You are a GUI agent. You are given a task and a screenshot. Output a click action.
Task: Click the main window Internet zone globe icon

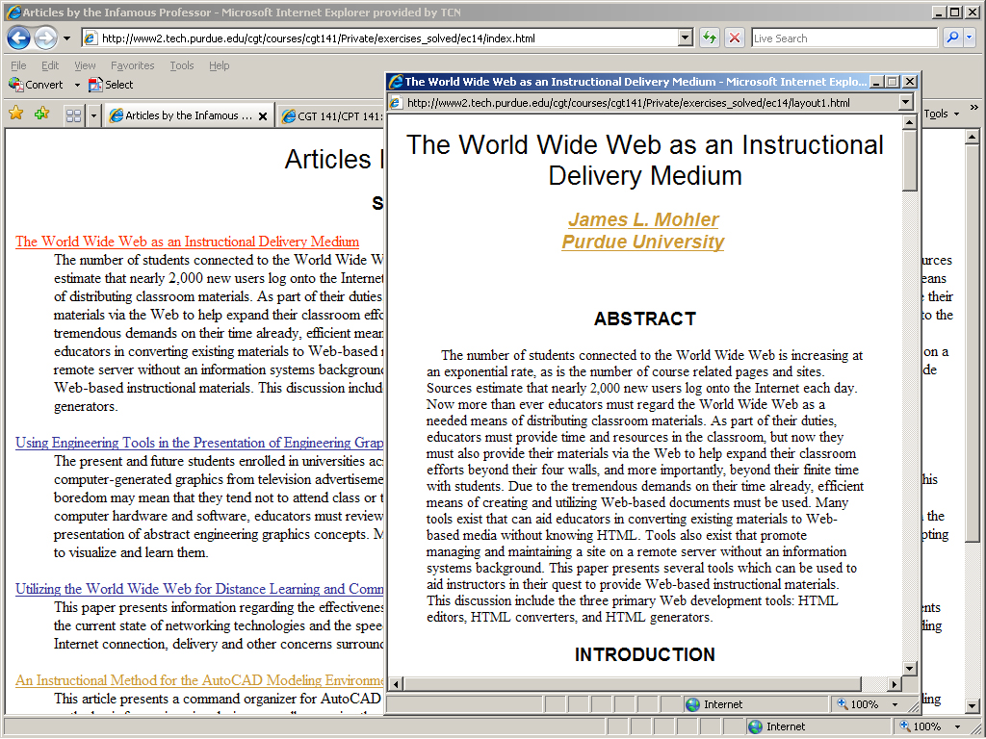pyautogui.click(x=755, y=727)
